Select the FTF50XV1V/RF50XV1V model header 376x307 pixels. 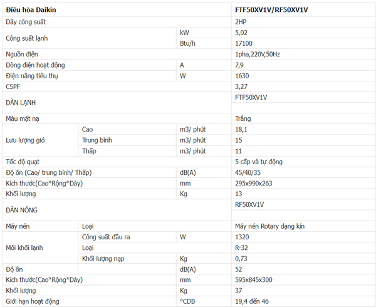pos(271,11)
